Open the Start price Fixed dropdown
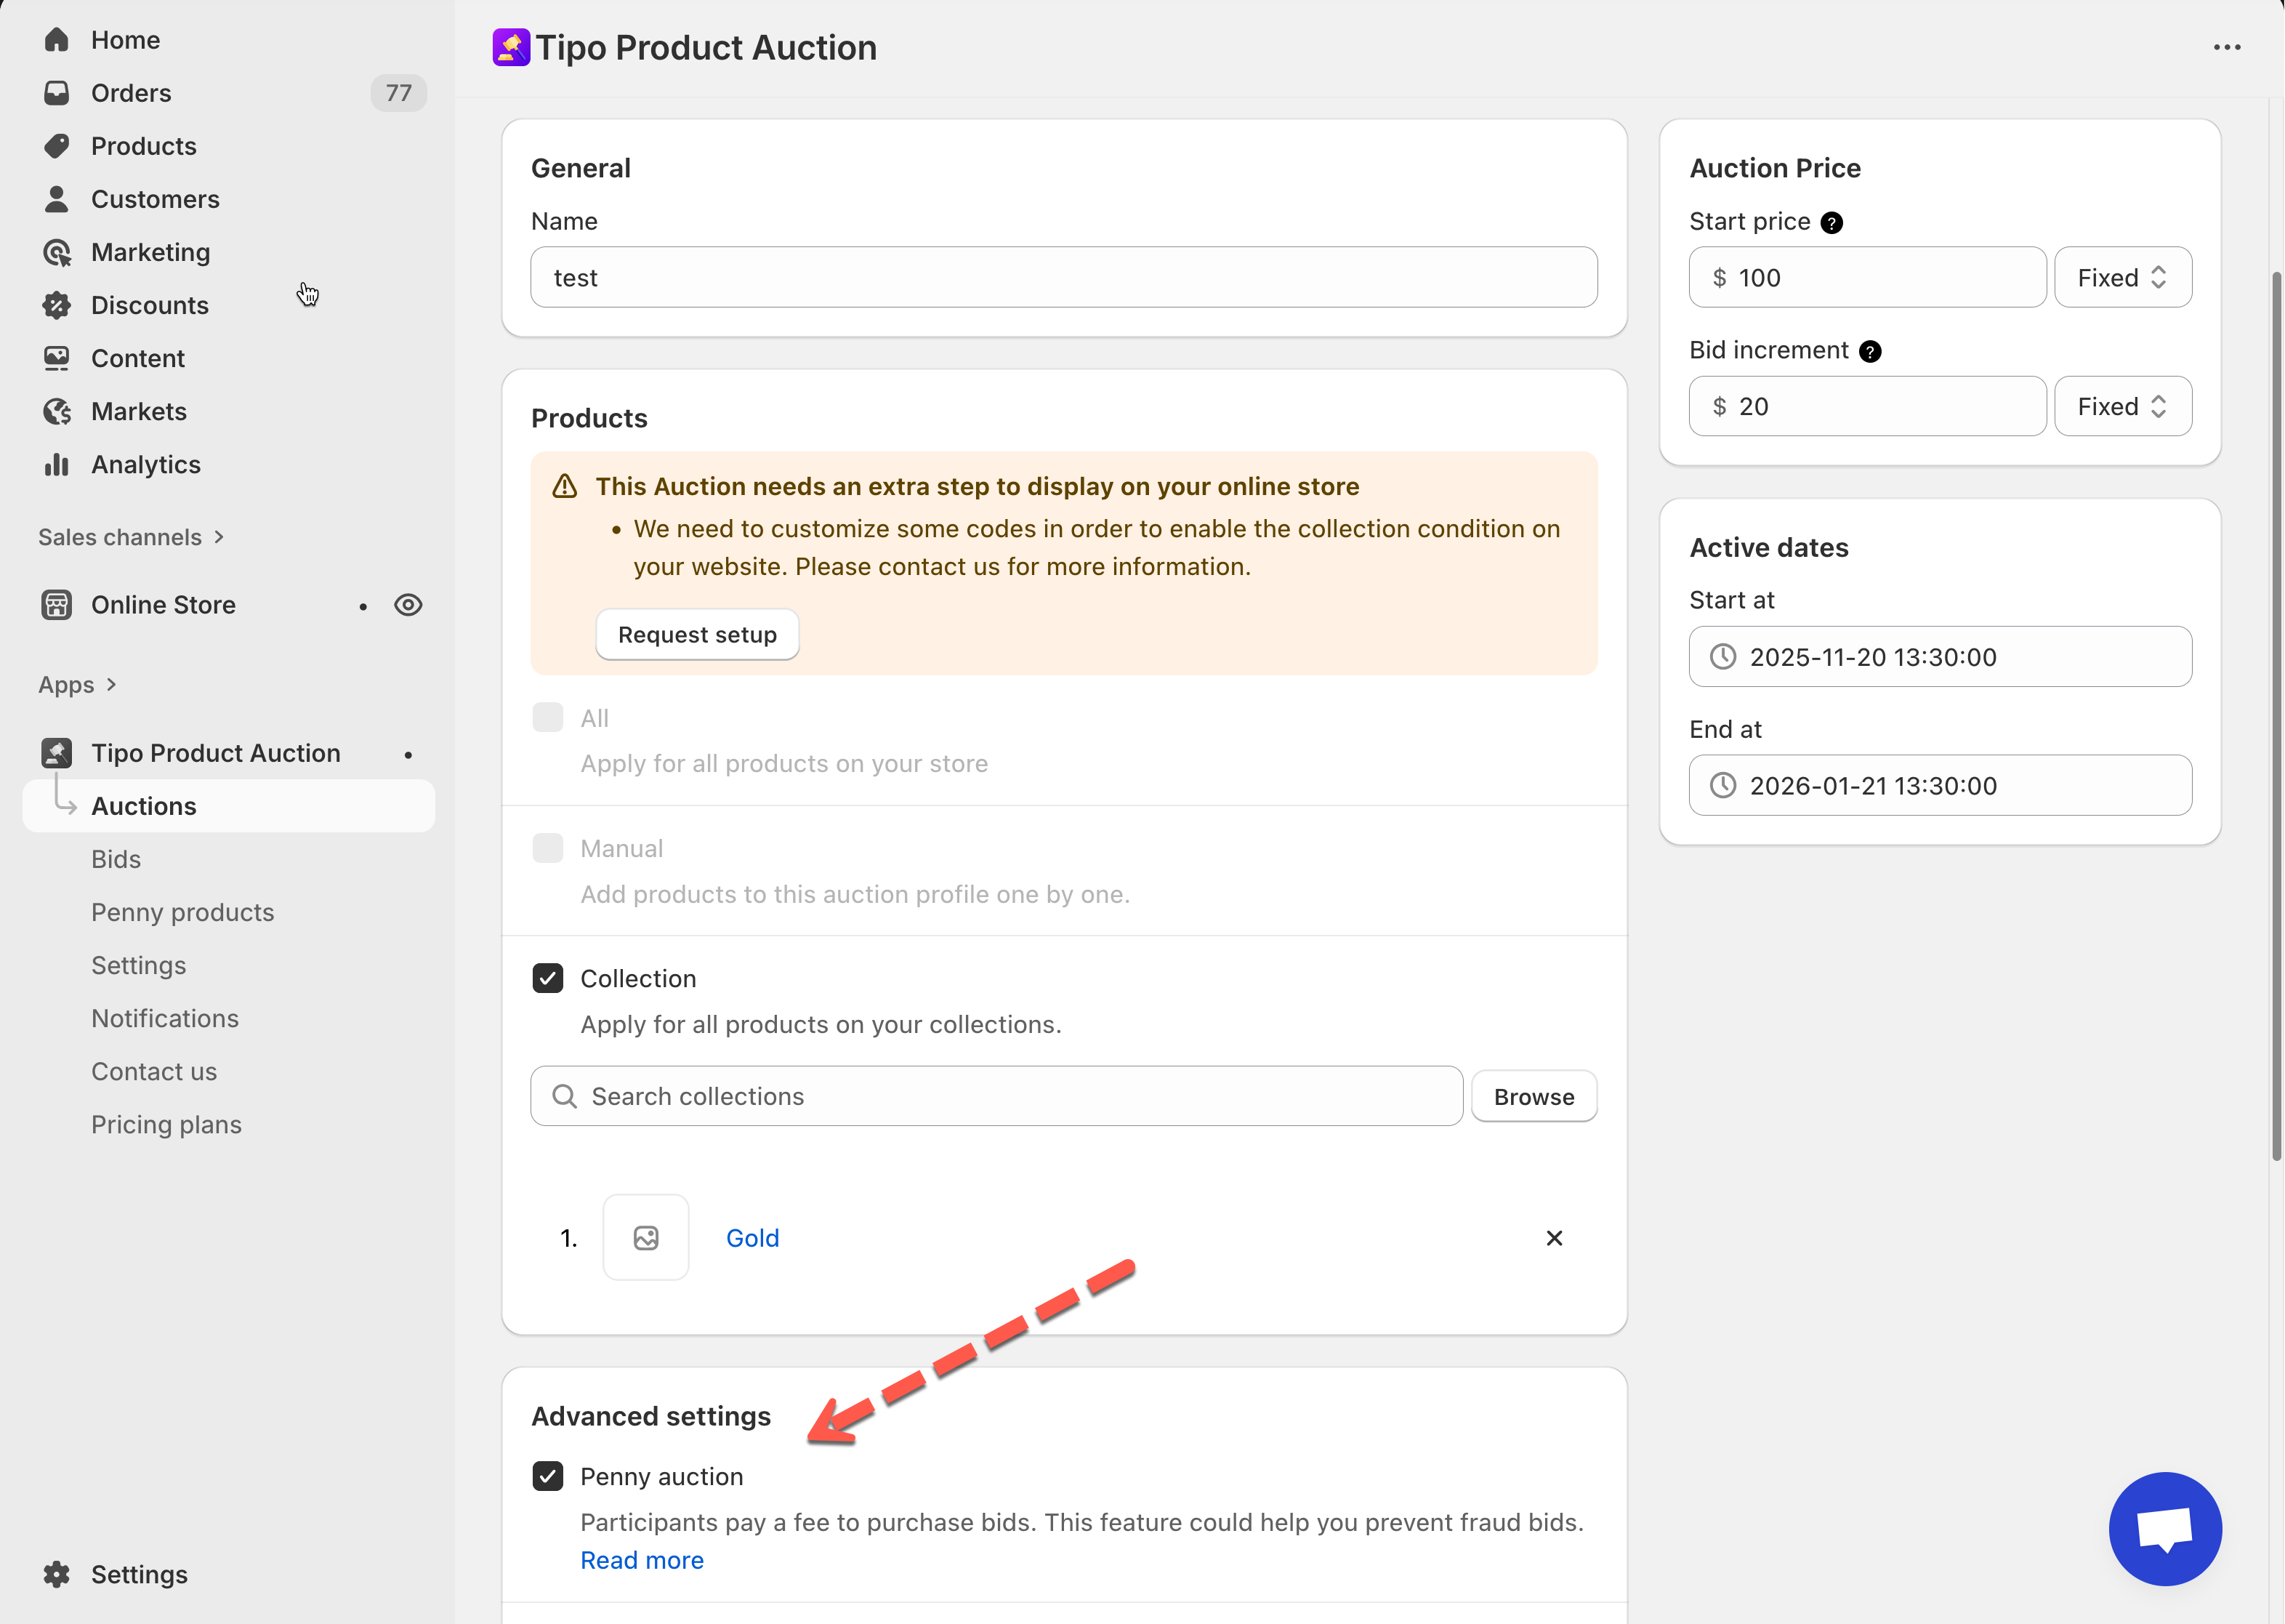The image size is (2285, 1624). 2122,277
